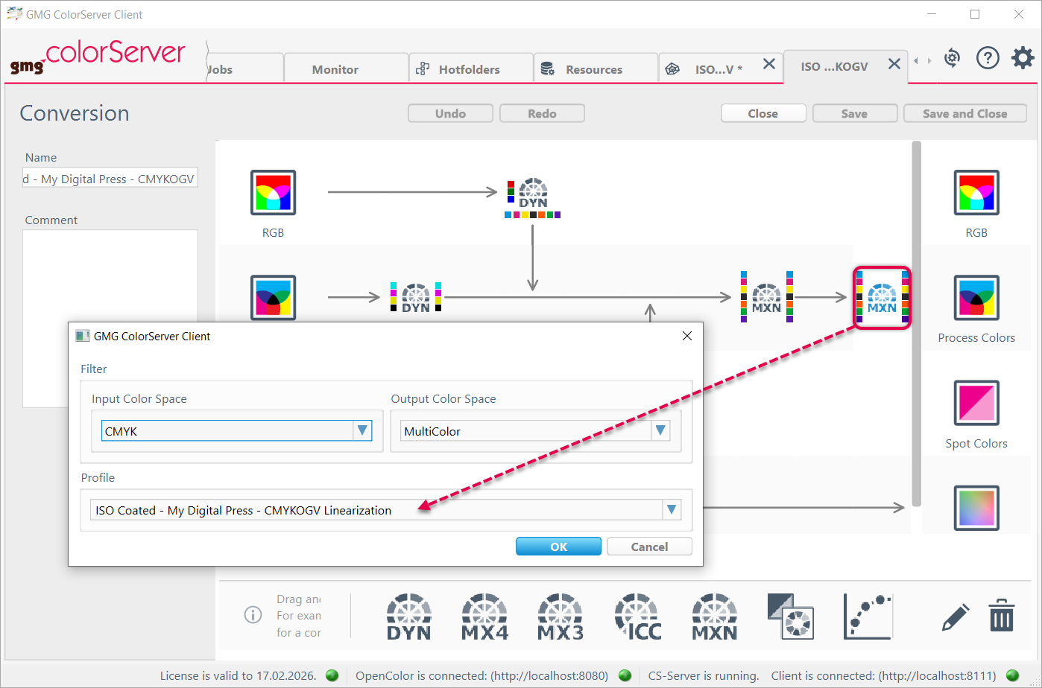
Task: Pick the ICC profile tool
Action: pos(638,617)
